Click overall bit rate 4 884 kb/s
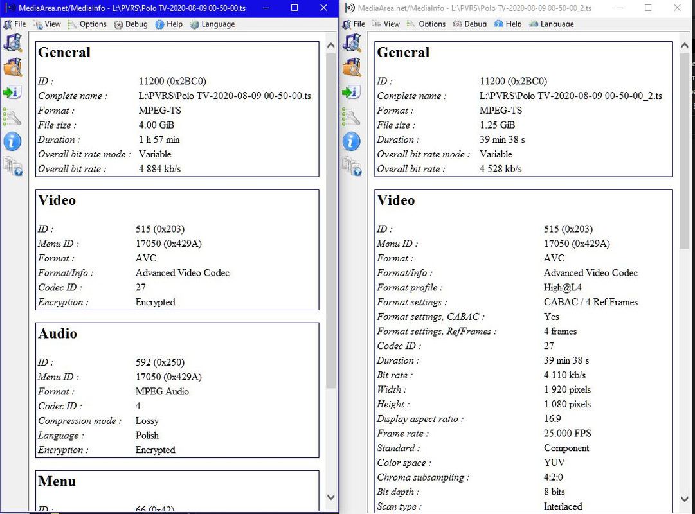 click(159, 169)
